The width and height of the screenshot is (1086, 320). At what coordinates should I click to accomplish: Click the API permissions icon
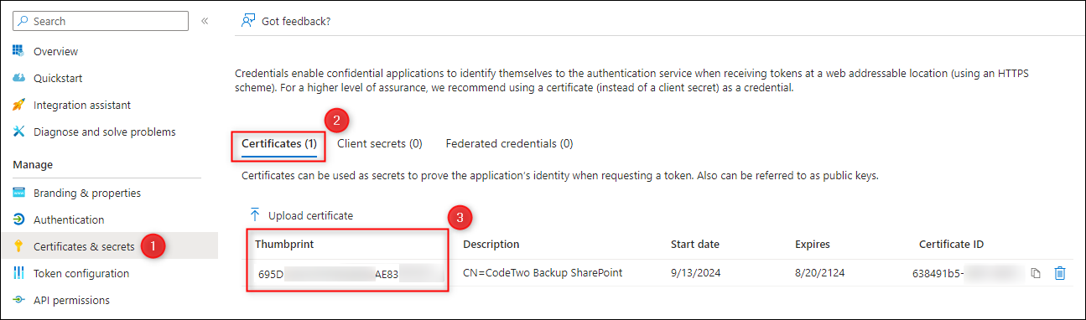coord(19,300)
